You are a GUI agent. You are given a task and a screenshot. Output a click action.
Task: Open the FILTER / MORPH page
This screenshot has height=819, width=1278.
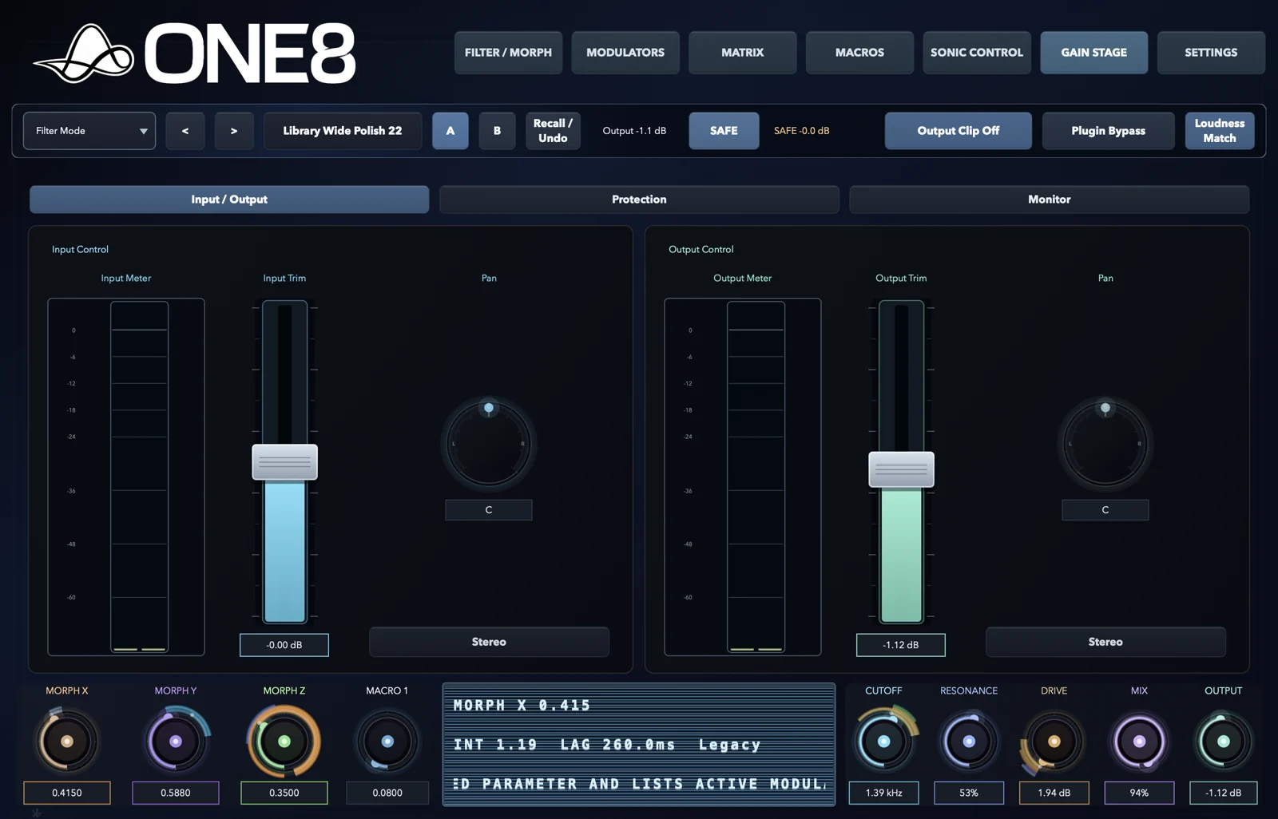(509, 53)
